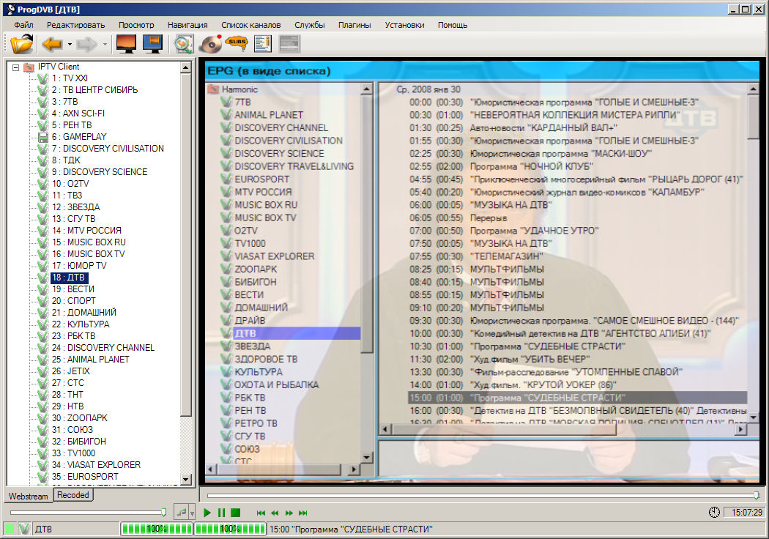Go back to the previous channel

click(x=51, y=44)
